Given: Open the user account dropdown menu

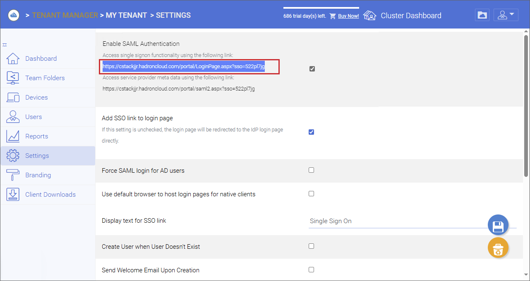Looking at the screenshot, I should [x=506, y=15].
